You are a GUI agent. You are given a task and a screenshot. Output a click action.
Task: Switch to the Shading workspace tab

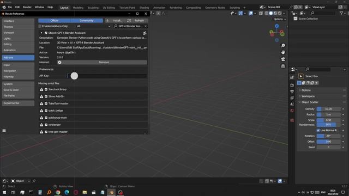(x=144, y=8)
